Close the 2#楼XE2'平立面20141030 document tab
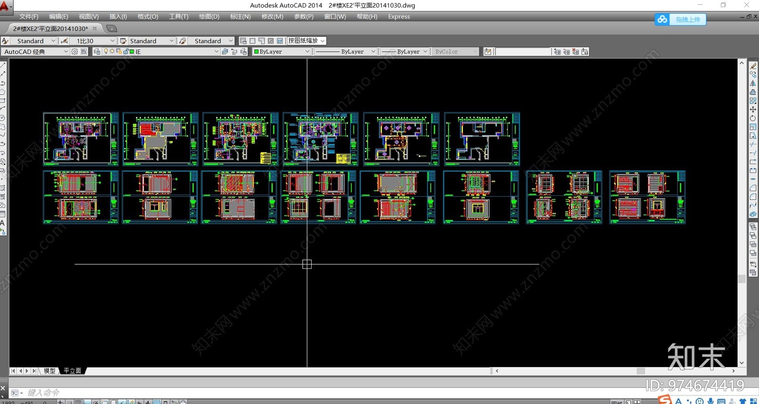 click(94, 28)
